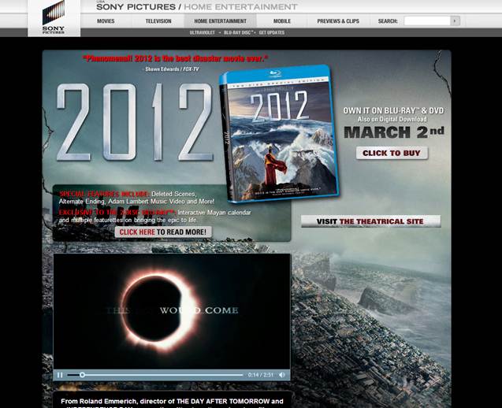502x408 pixels.
Task: Click the Blu-ray Disc submenu link
Action: coord(239,32)
